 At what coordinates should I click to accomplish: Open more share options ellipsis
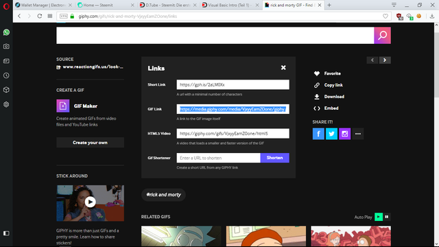click(358, 134)
